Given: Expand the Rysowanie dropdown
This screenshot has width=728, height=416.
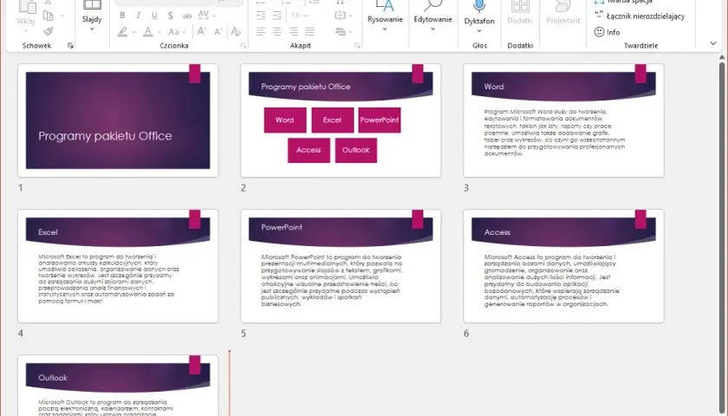Looking at the screenshot, I should 385,29.
